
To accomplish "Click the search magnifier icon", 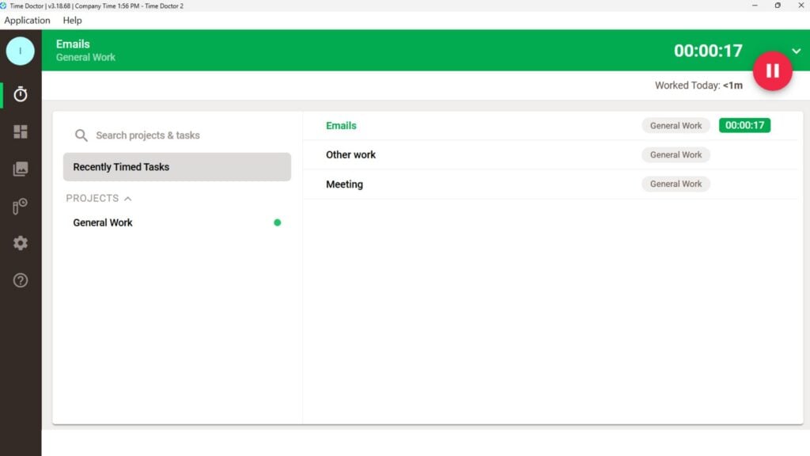I will point(81,135).
